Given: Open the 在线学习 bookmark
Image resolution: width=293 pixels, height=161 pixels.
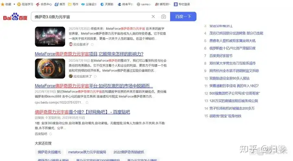Looking at the screenshot, I should pos(25,4).
